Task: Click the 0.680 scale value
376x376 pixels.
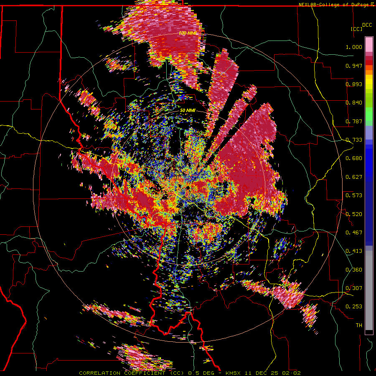Action: pyautogui.click(x=354, y=158)
